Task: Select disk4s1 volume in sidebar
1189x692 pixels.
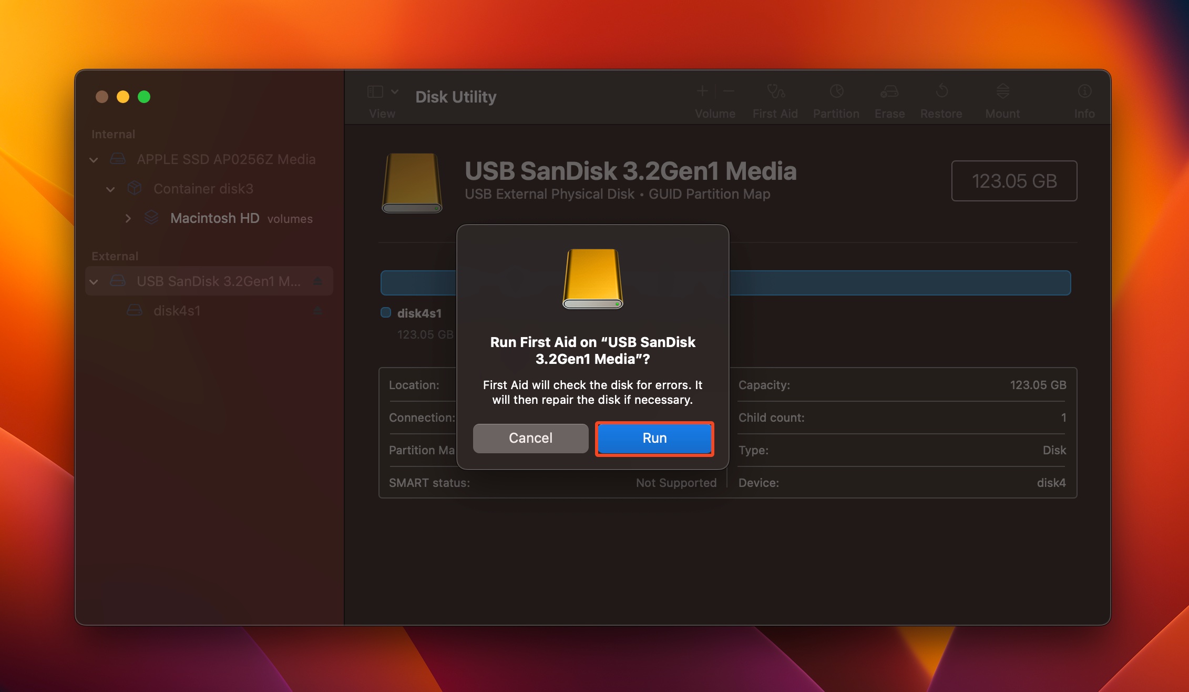Action: pyautogui.click(x=176, y=311)
